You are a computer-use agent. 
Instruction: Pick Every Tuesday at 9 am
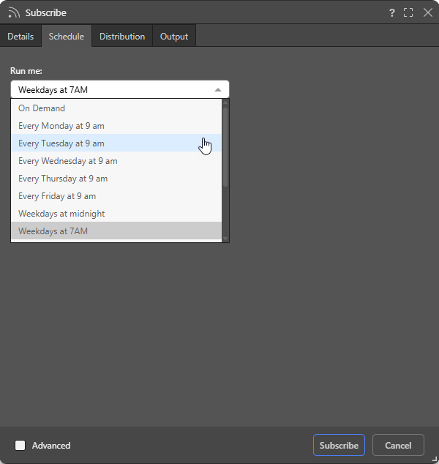[x=116, y=143]
